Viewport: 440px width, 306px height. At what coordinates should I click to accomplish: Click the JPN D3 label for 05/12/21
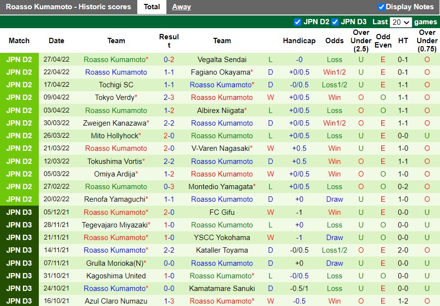19,212
